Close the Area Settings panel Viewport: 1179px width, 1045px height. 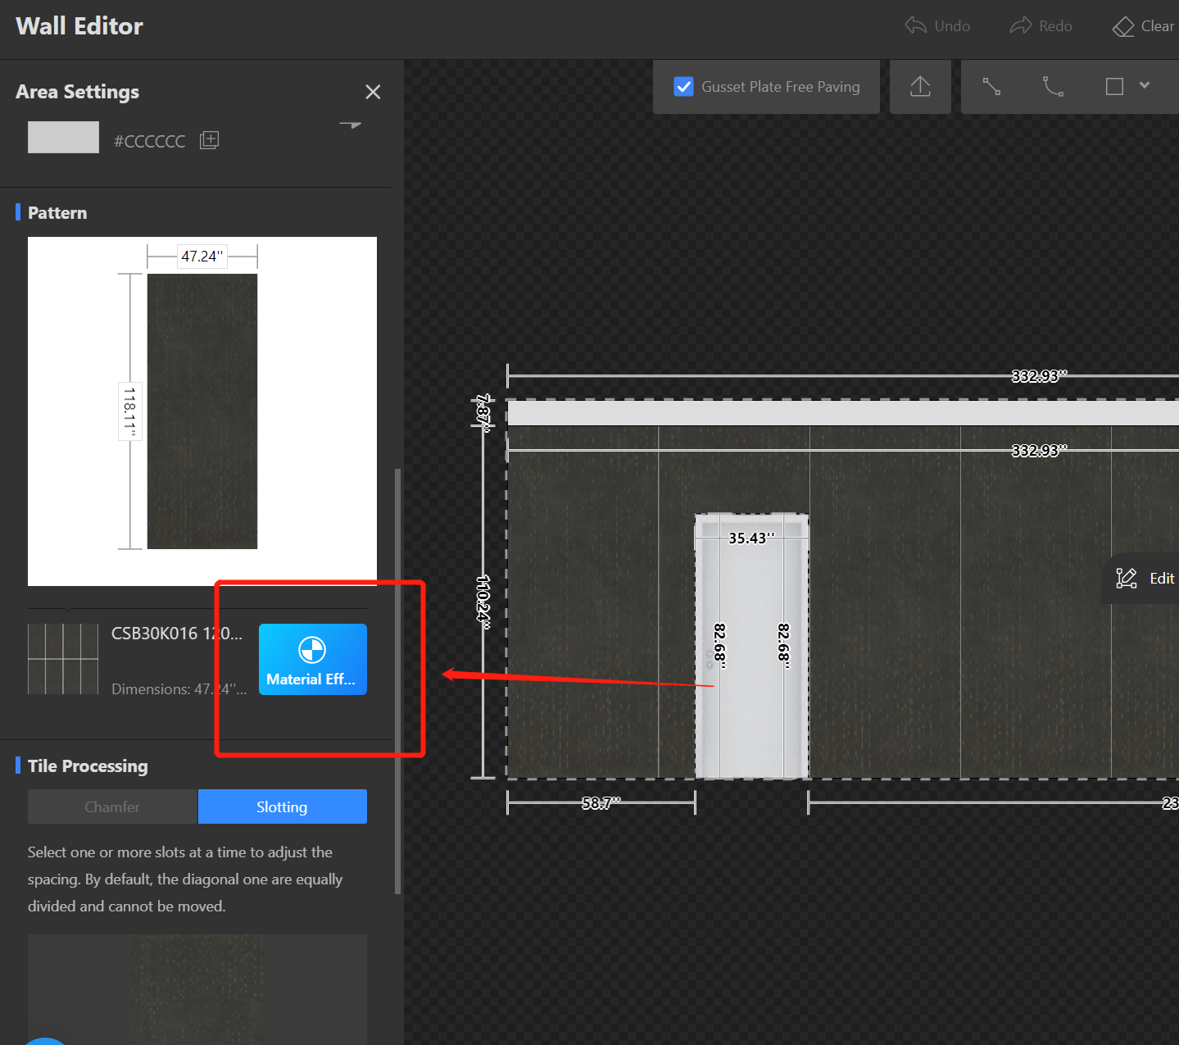point(373,92)
